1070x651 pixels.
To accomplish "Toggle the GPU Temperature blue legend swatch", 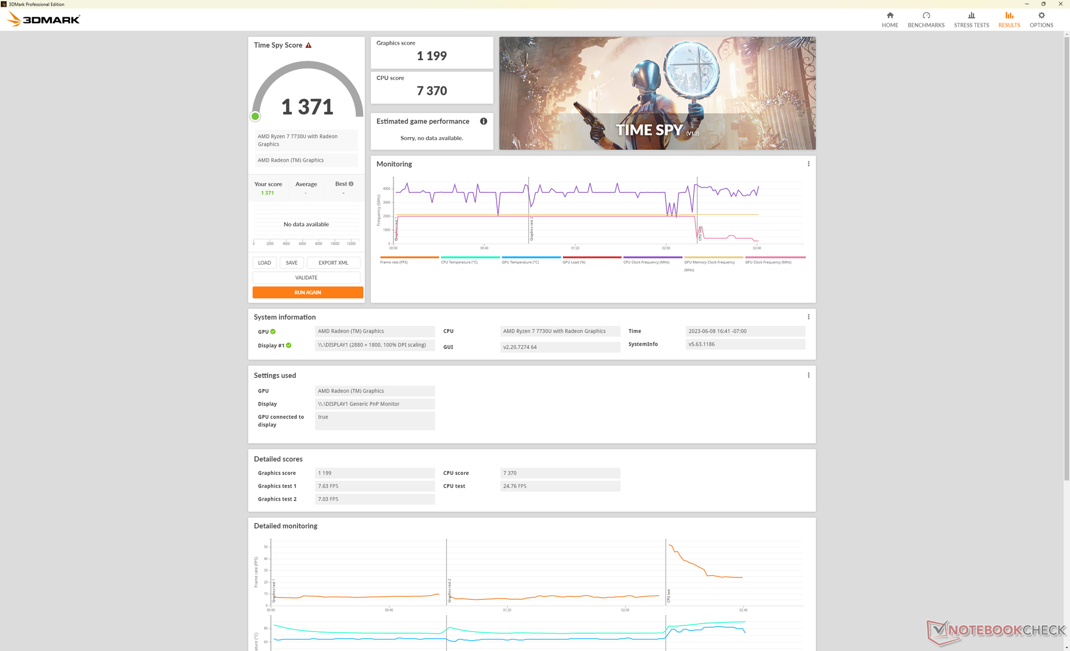I will [x=531, y=258].
